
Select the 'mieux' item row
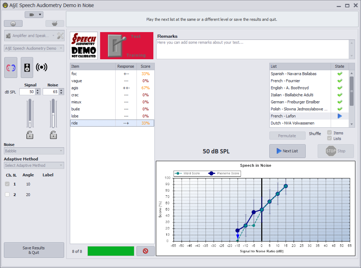pyautogui.click(x=112, y=102)
